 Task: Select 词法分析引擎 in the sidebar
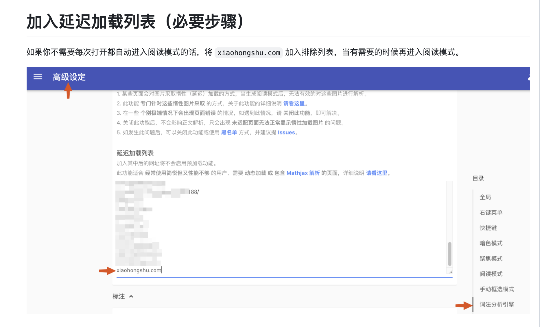(496, 304)
